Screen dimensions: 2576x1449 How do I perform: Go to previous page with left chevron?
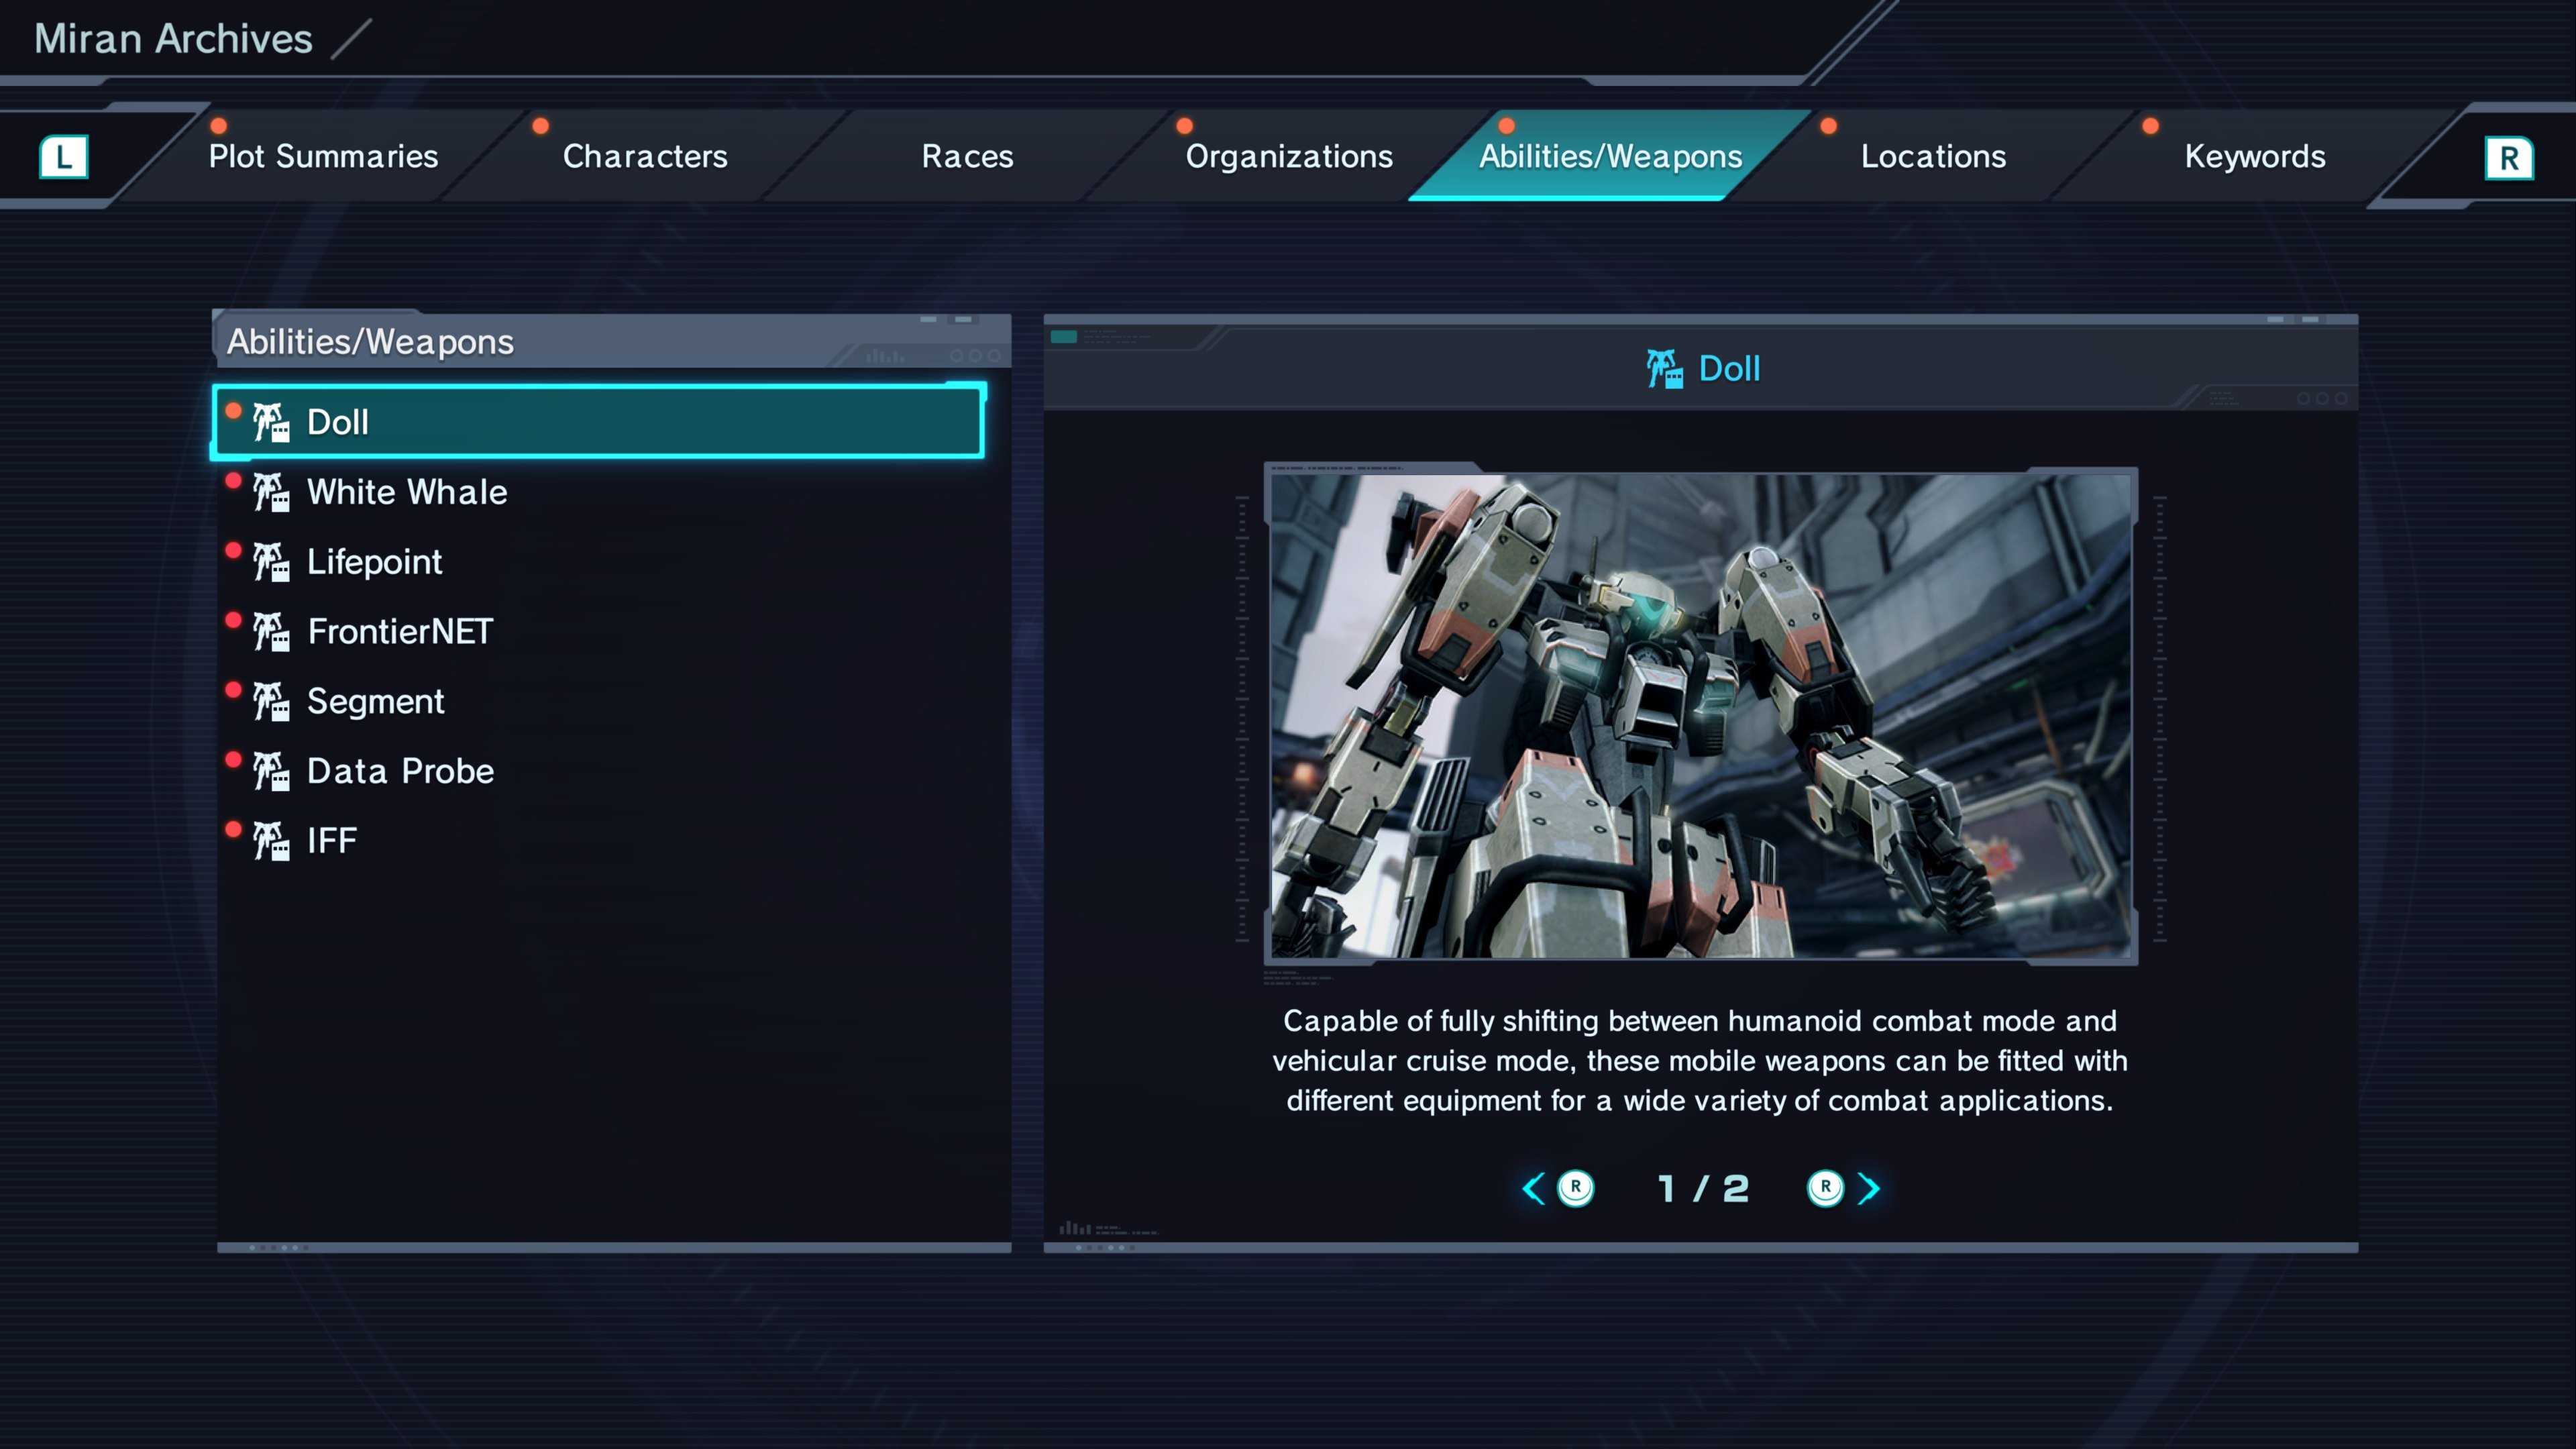point(1533,1188)
